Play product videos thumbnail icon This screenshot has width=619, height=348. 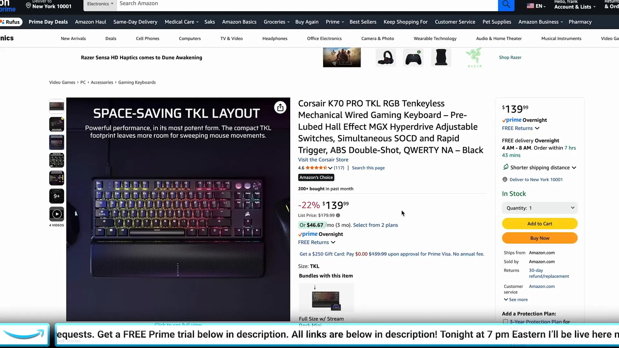(56, 214)
